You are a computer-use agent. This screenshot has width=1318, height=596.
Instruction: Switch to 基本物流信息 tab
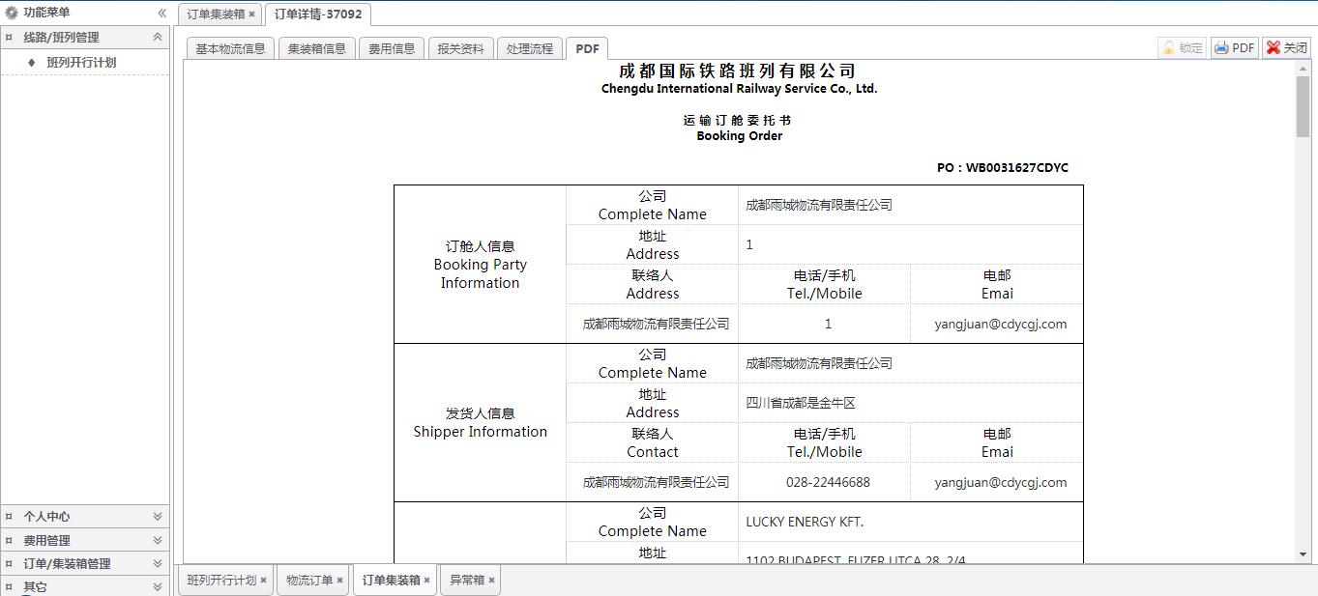tap(230, 48)
